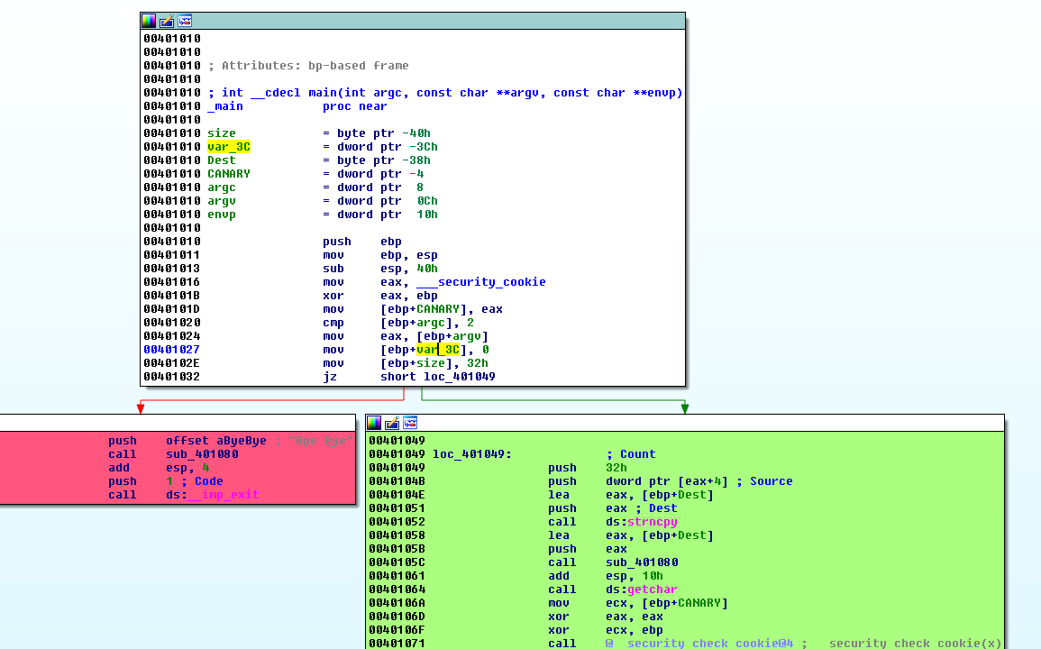Click the red false-branch arrowhead
1041x649 pixels.
click(141, 408)
